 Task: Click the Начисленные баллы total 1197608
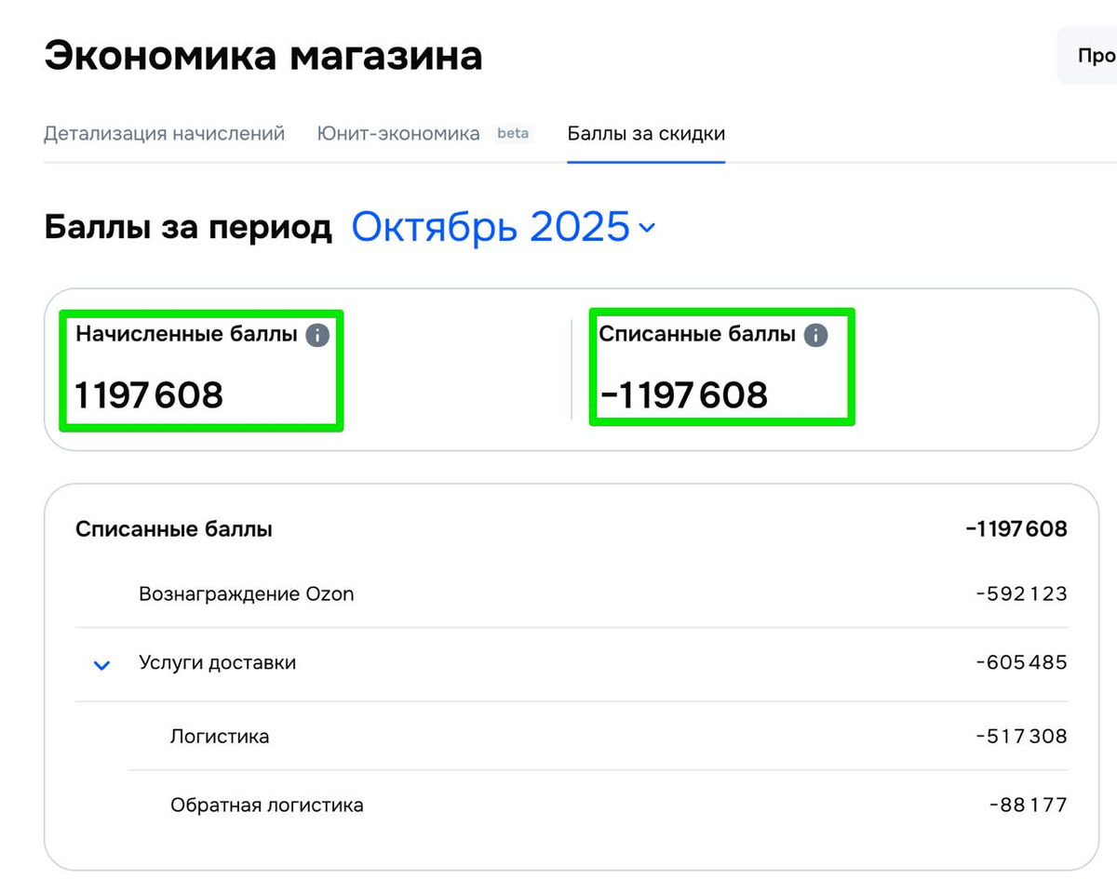[149, 395]
